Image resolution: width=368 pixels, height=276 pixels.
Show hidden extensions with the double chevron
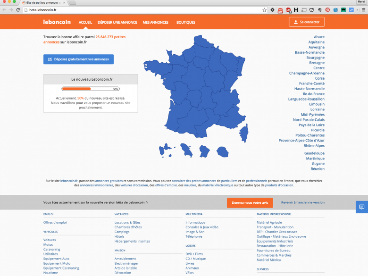click(x=357, y=10)
